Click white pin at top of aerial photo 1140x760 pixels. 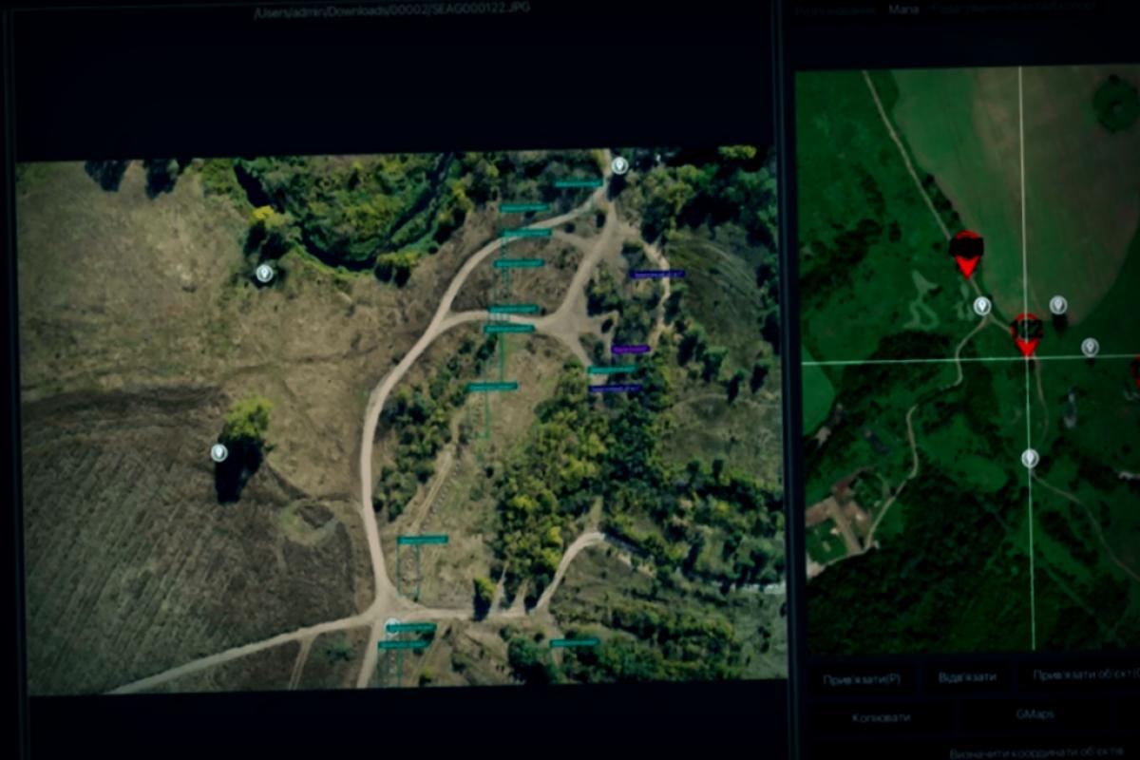click(x=619, y=165)
